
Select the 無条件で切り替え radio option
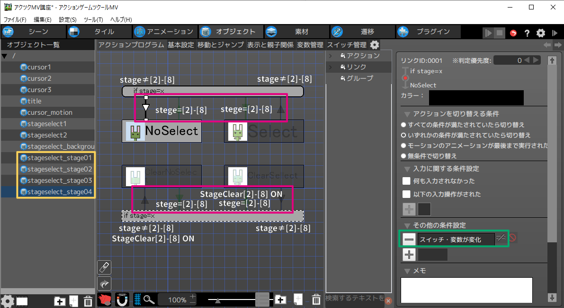point(403,156)
